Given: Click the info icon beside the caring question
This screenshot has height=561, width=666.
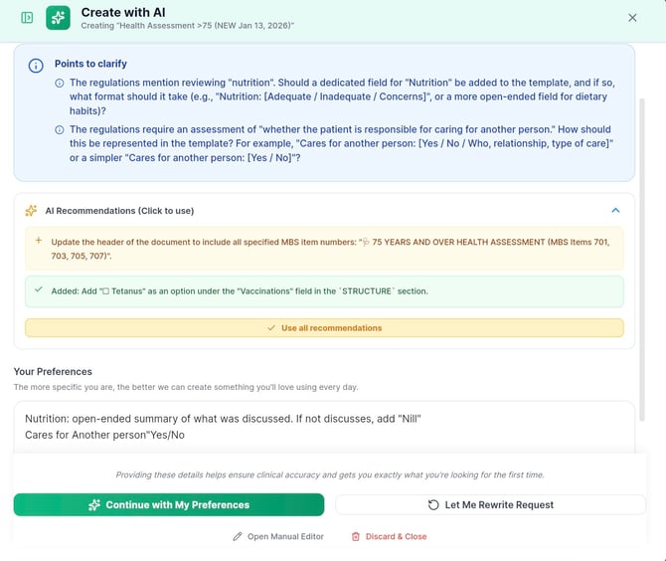Looking at the screenshot, I should [60, 129].
